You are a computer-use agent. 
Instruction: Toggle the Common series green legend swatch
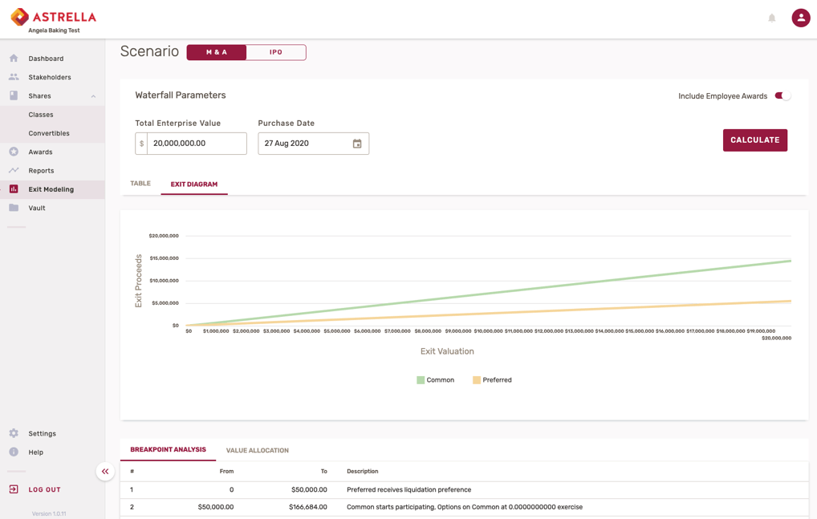click(421, 380)
